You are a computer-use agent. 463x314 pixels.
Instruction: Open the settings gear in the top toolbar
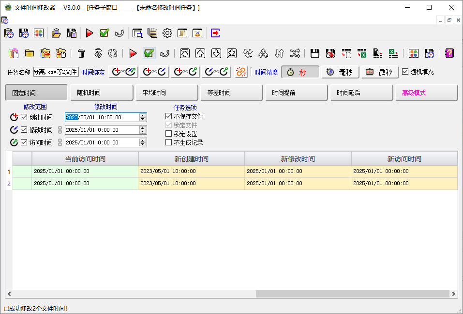tap(166, 33)
